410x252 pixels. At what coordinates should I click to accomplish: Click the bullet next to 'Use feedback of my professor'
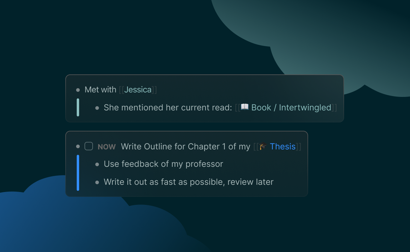tap(97, 164)
